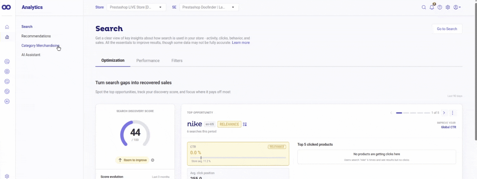
Task: Open the three-dot menu on Top Opportunity
Action: [x=452, y=113]
